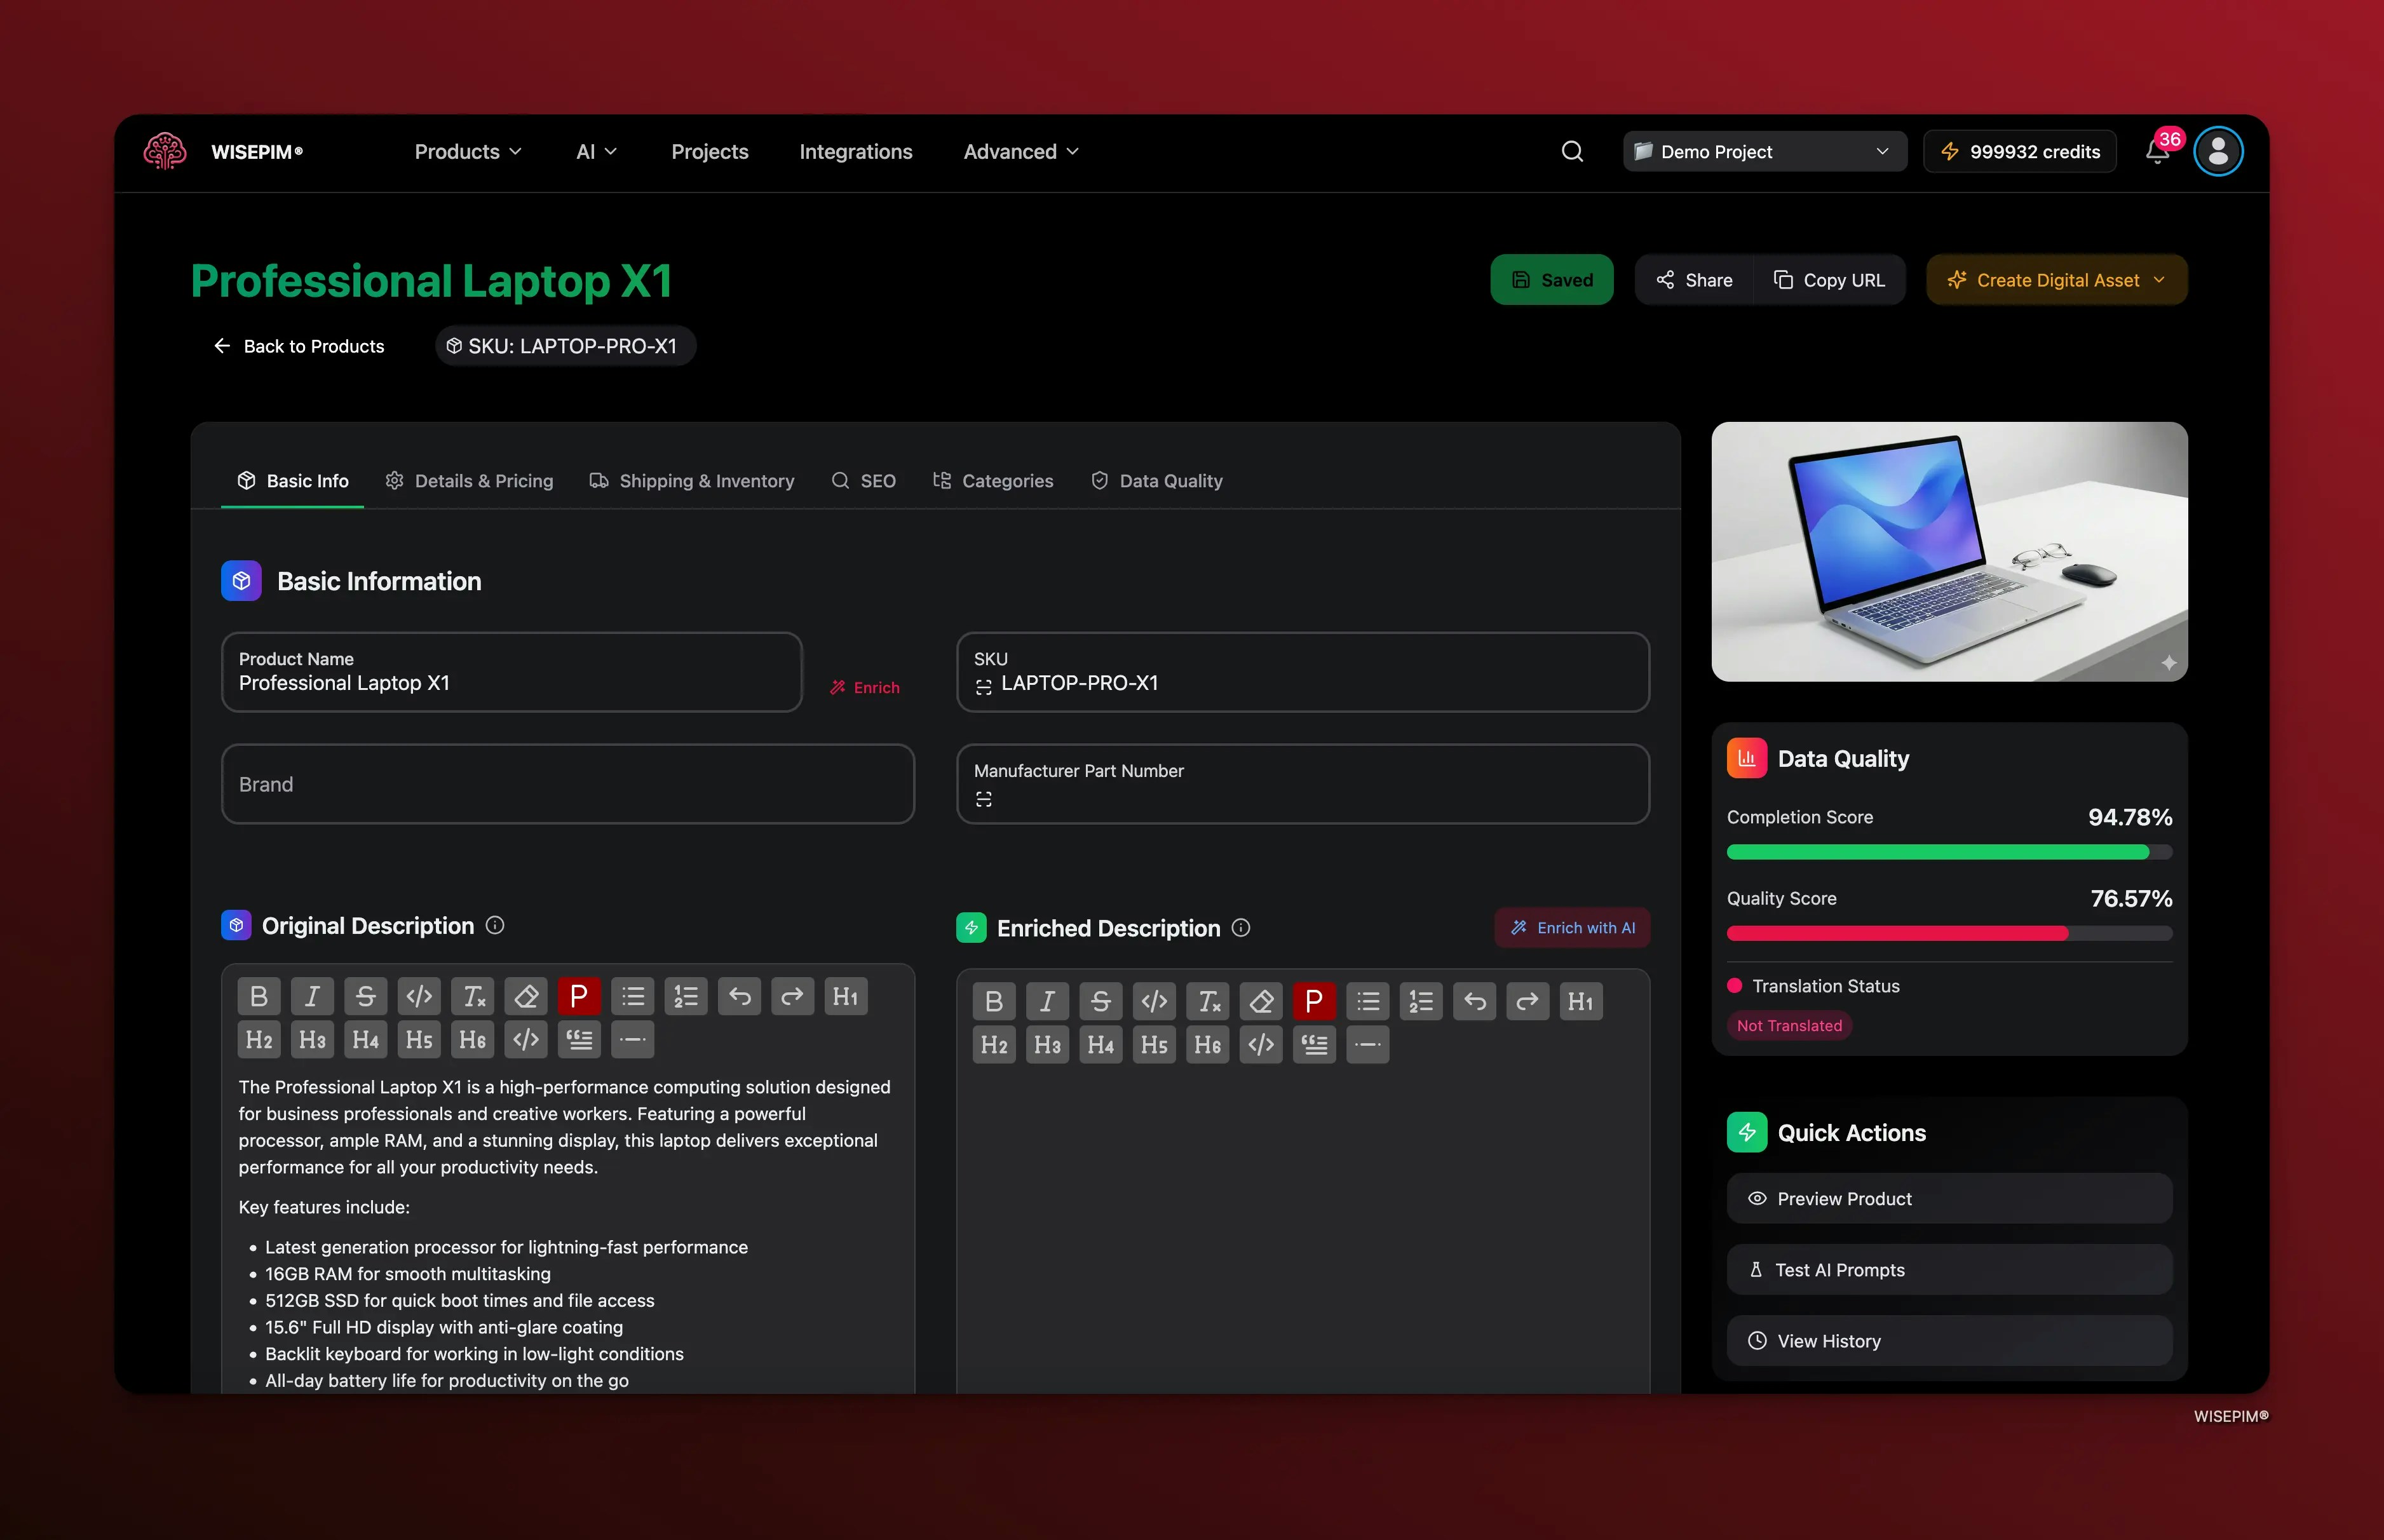Apply H1 heading in Original Description editor
The image size is (2384, 1540).
pyautogui.click(x=846, y=995)
